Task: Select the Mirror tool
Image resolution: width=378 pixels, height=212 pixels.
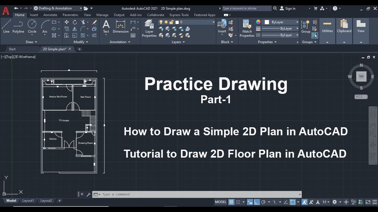Action: [75, 29]
